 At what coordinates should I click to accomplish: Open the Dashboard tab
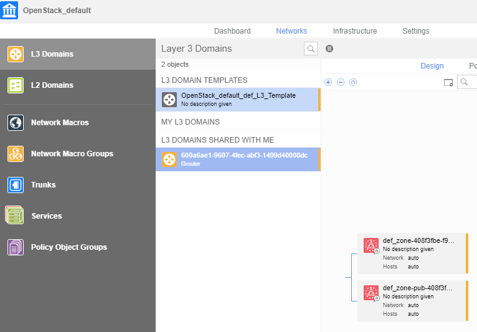click(x=232, y=31)
